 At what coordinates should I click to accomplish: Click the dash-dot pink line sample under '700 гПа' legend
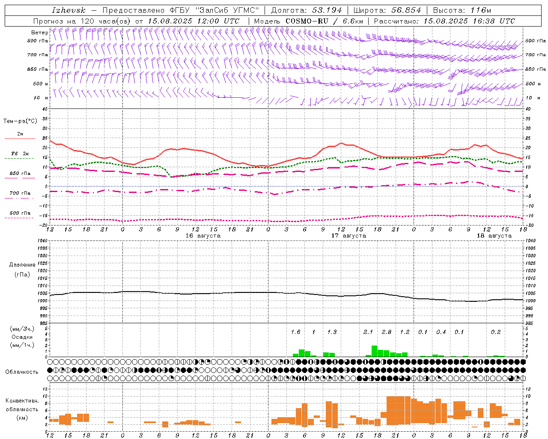19,198
